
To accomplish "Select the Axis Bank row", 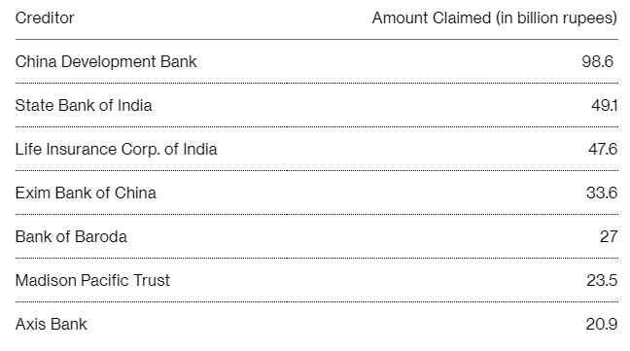I will coord(317,325).
